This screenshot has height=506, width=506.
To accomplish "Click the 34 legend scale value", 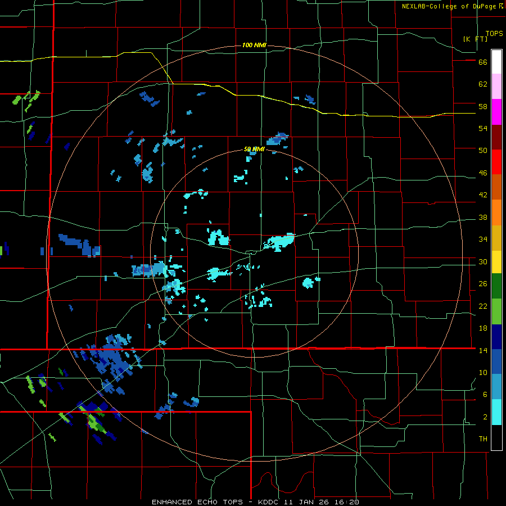I will pos(483,240).
